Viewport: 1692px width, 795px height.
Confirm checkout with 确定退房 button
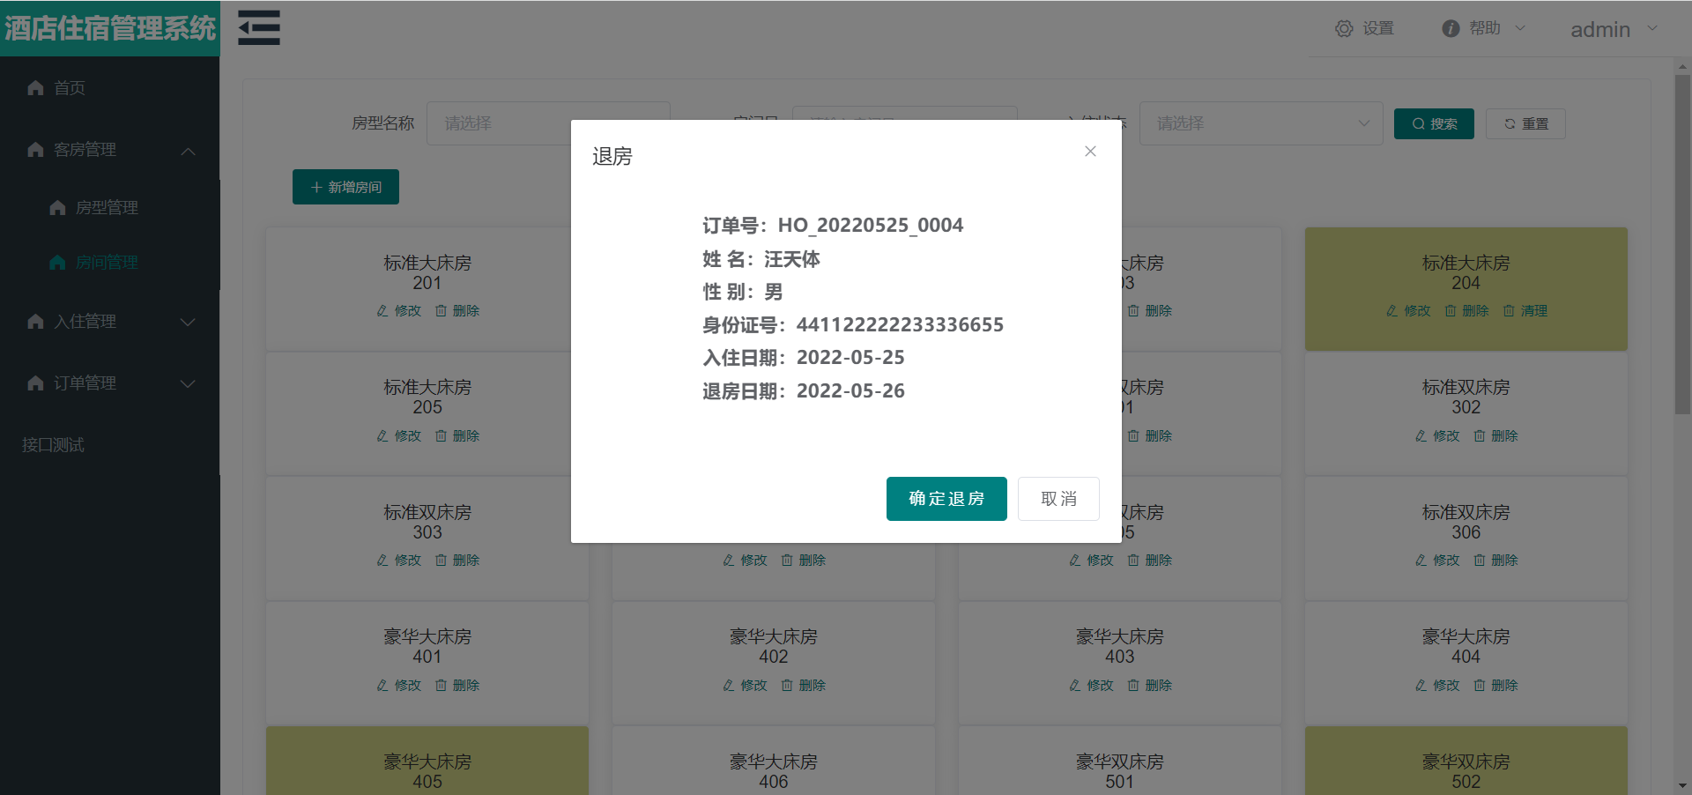946,499
